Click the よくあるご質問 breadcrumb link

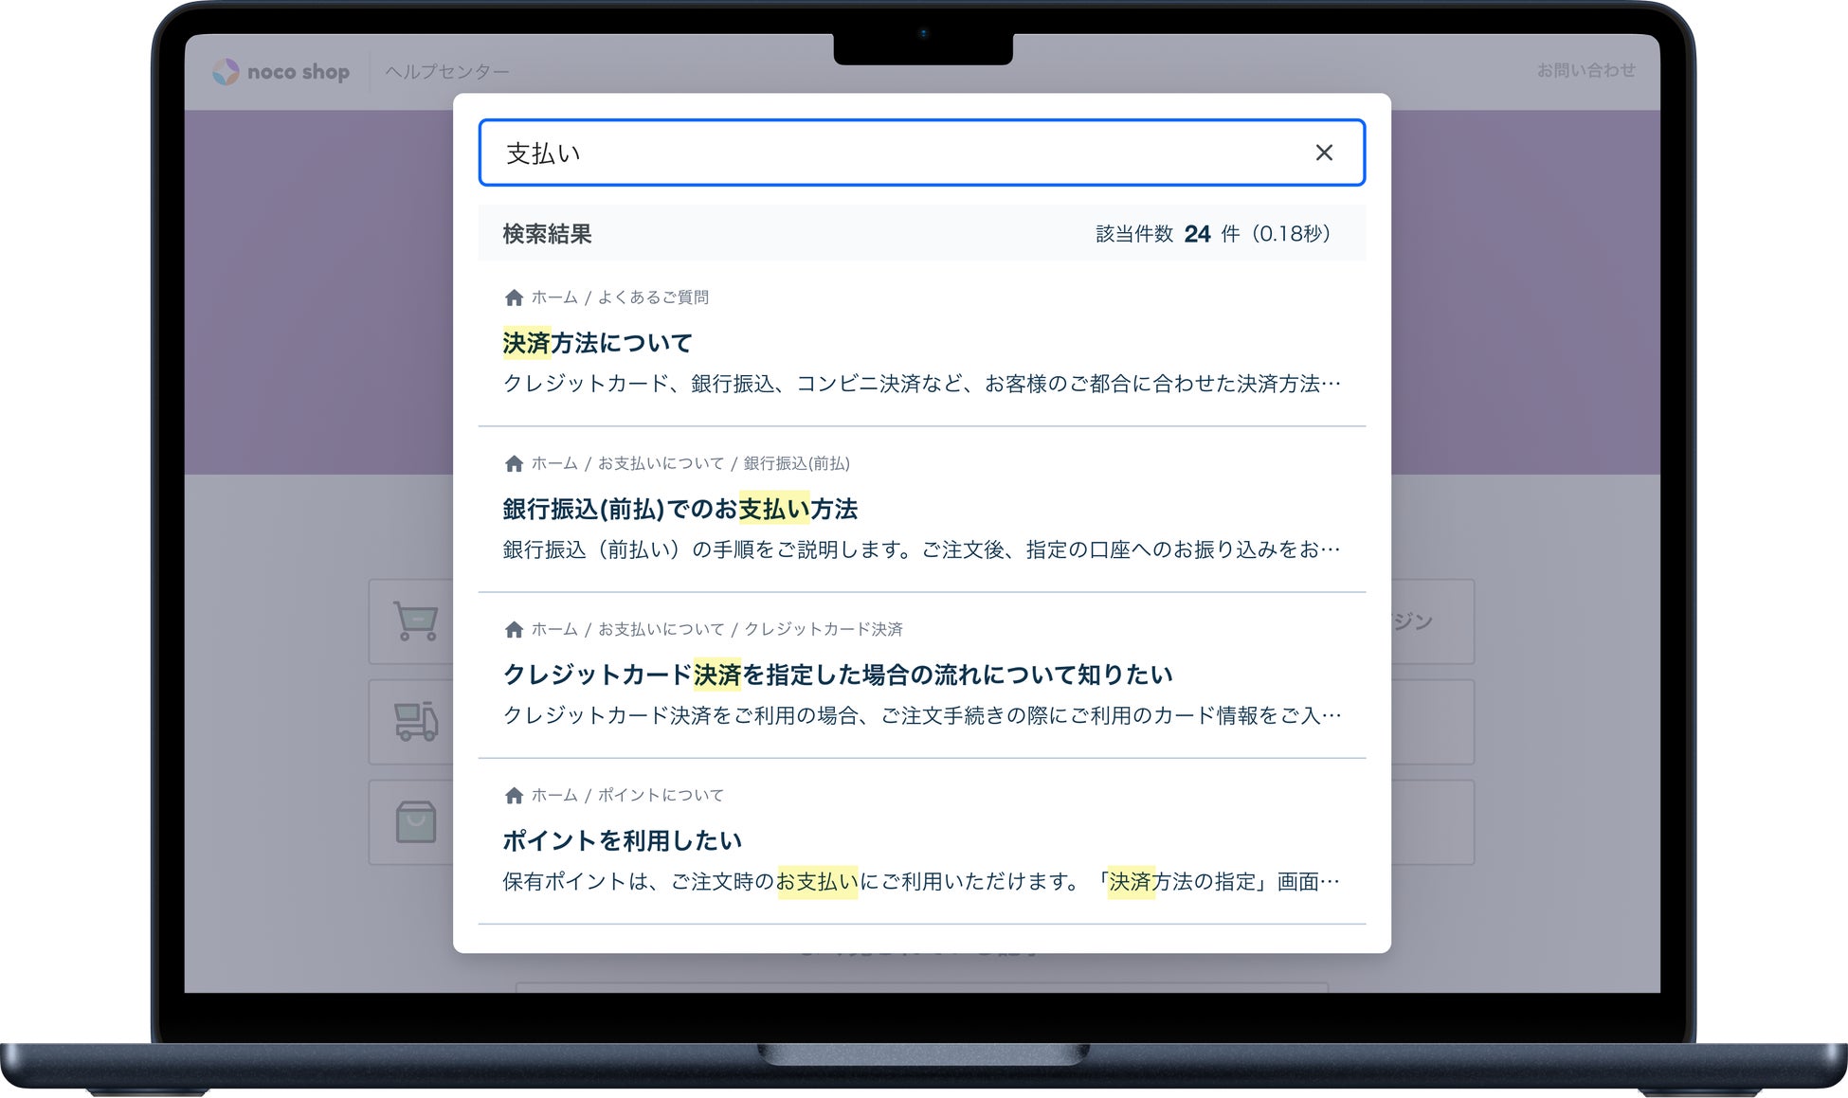(x=653, y=297)
